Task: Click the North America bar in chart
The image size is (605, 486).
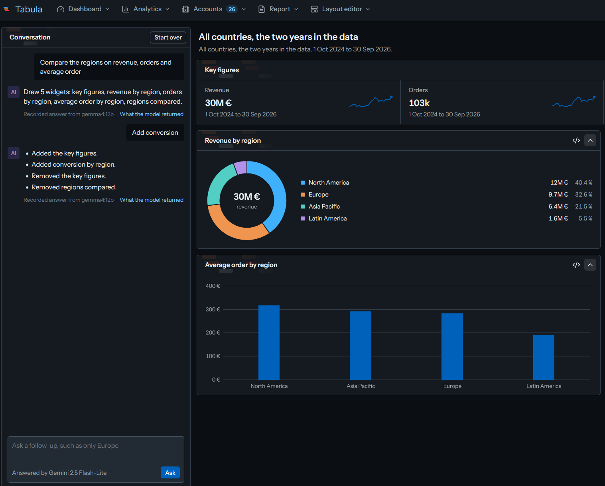Action: tap(269, 342)
